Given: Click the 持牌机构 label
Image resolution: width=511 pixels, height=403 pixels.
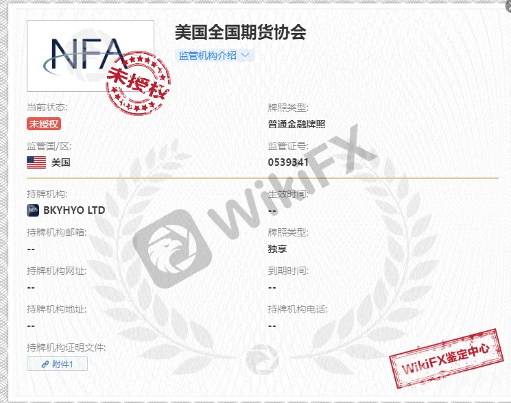Looking at the screenshot, I should 47,194.
